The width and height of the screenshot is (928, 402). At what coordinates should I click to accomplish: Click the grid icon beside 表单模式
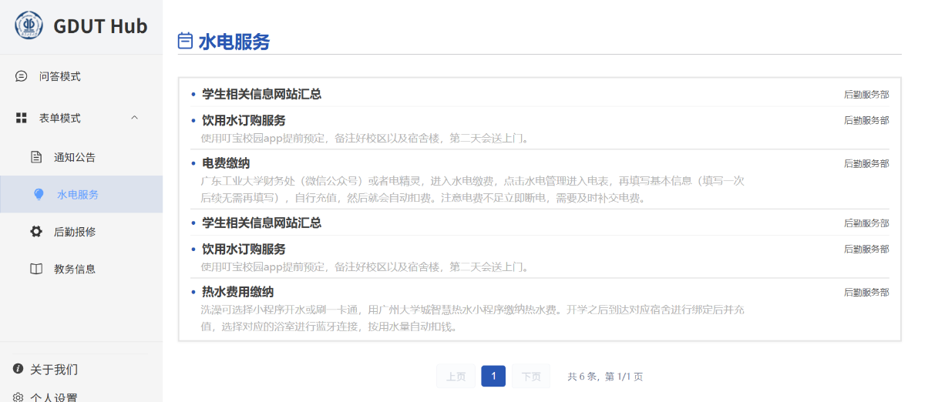22,118
